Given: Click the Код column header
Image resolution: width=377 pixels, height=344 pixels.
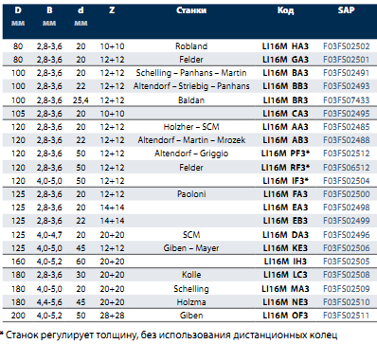Looking at the screenshot, I should (x=285, y=10).
